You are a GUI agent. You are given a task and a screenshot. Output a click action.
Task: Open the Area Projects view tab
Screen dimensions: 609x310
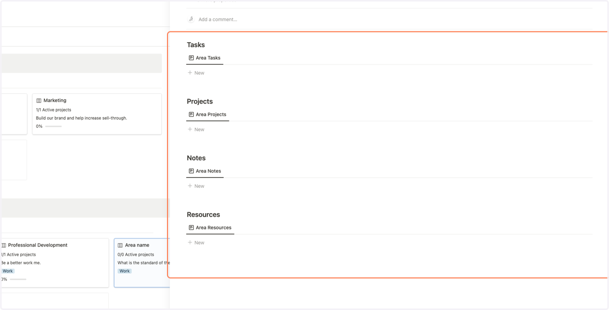(208, 115)
